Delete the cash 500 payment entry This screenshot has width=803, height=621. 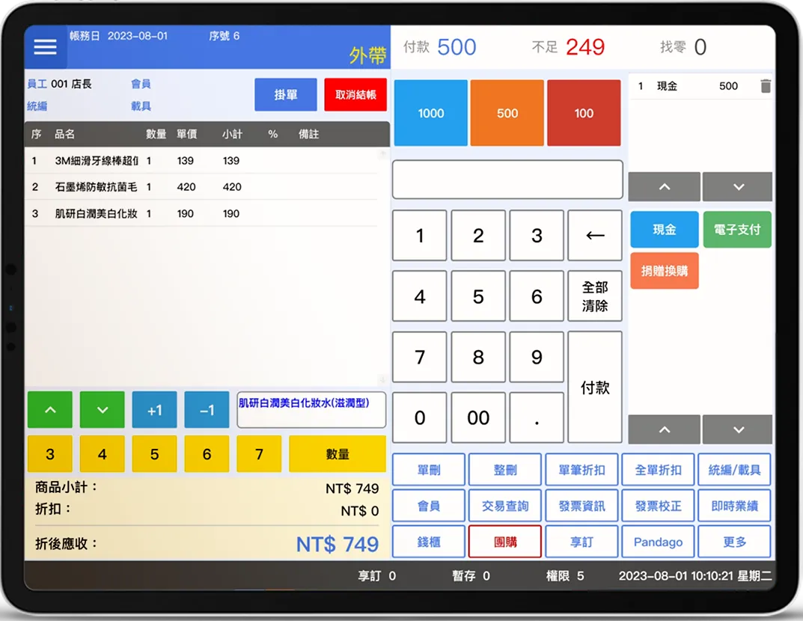765,86
